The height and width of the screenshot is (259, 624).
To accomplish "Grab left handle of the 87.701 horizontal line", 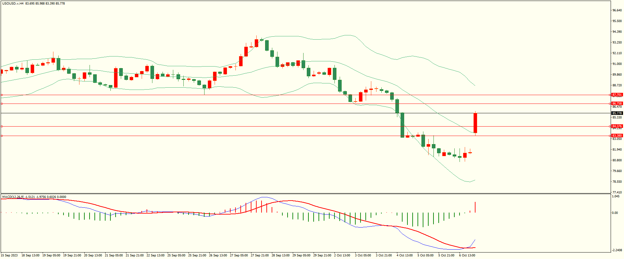I will [x=2, y=95].
